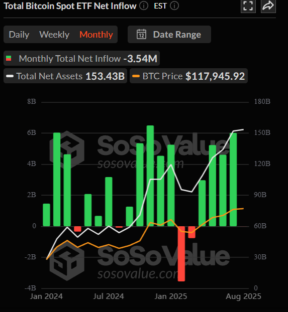Click the -4B left axis label
This screenshot has height=312, width=288.
30,288
